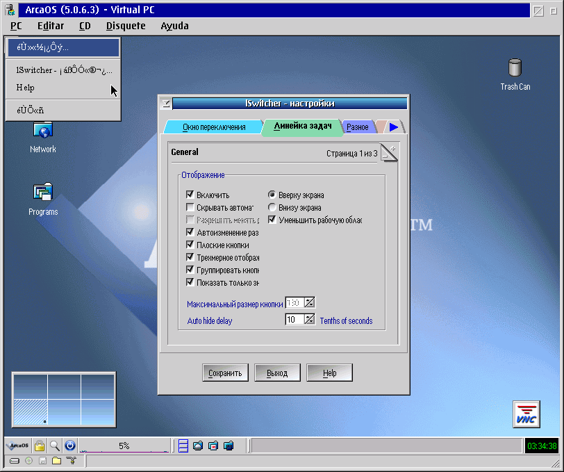Open the Programs folder icon

tap(43, 192)
